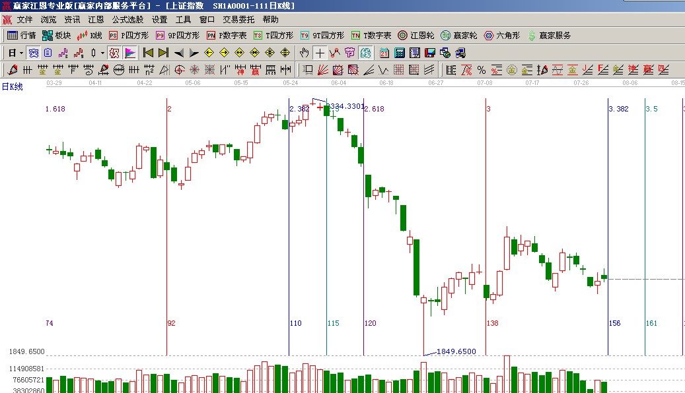Click the 1849.6500 low price label
The height and width of the screenshot is (393, 685).
[x=456, y=351]
